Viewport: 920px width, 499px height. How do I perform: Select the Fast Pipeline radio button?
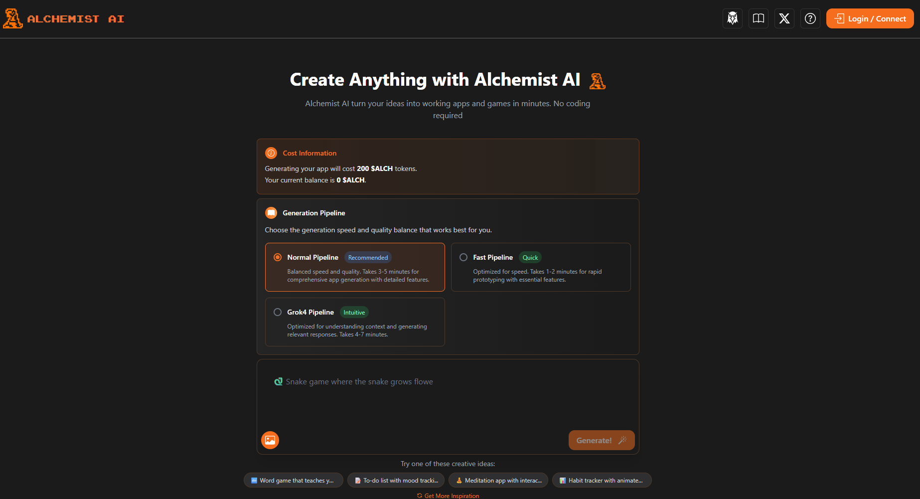pos(463,257)
